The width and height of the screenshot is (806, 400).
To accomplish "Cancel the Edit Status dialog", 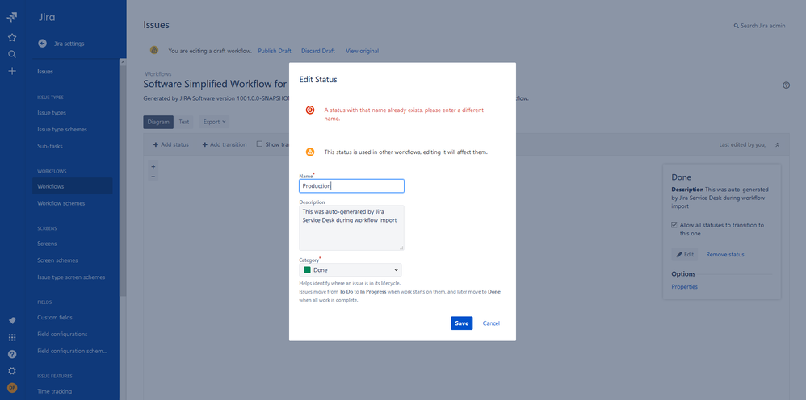I will [491, 323].
